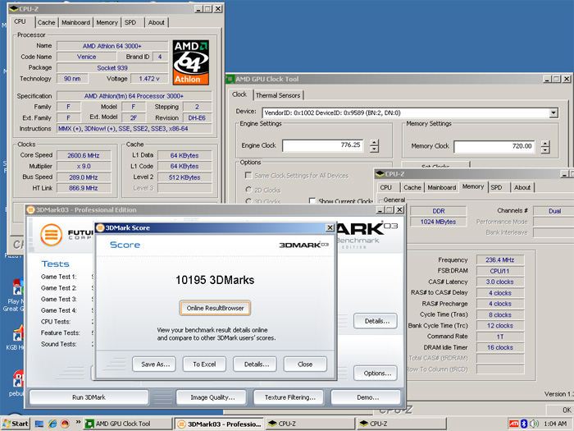Switch to the 3DMark03 taskbar button
This screenshot has width=574, height=431.
[x=219, y=424]
